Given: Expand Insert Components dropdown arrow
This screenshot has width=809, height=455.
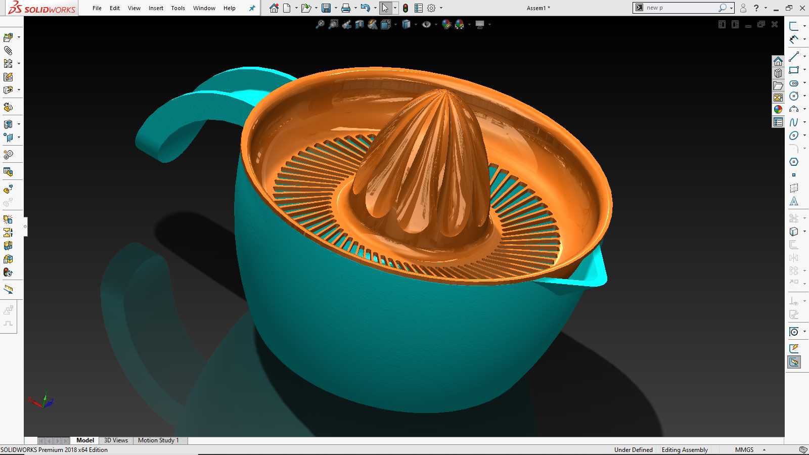Looking at the screenshot, I should coord(19,37).
